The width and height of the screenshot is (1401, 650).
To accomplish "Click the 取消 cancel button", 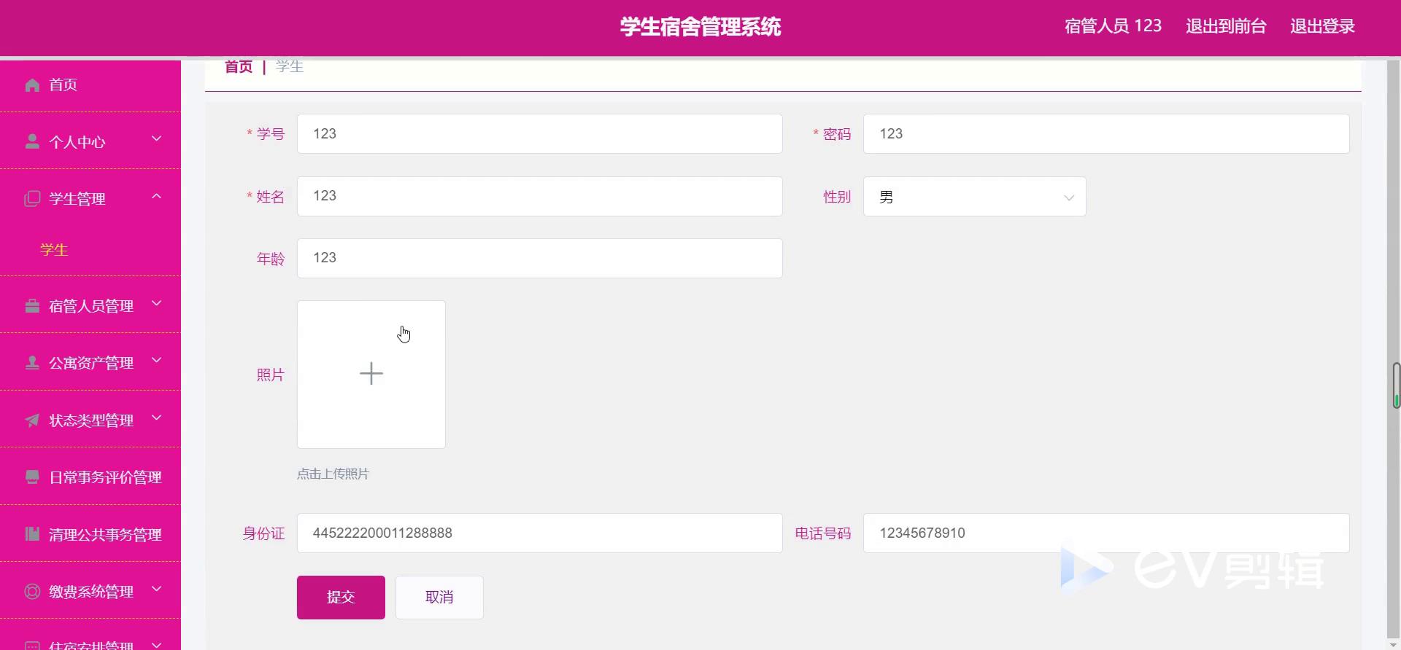I will (x=439, y=598).
